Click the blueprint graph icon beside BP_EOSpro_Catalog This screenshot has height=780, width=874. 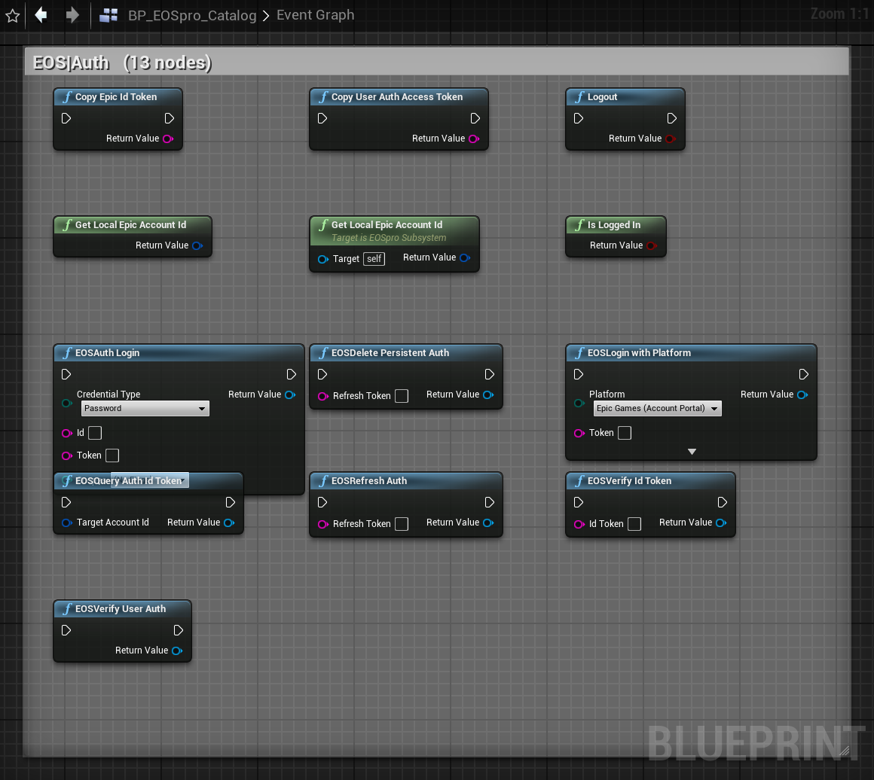pyautogui.click(x=108, y=15)
